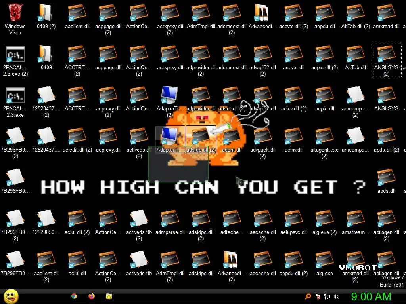
Task: Select the acproxy.dll (2) icon
Action: coord(108,95)
